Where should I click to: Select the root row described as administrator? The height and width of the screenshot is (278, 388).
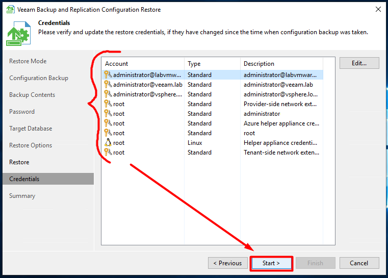click(212, 114)
